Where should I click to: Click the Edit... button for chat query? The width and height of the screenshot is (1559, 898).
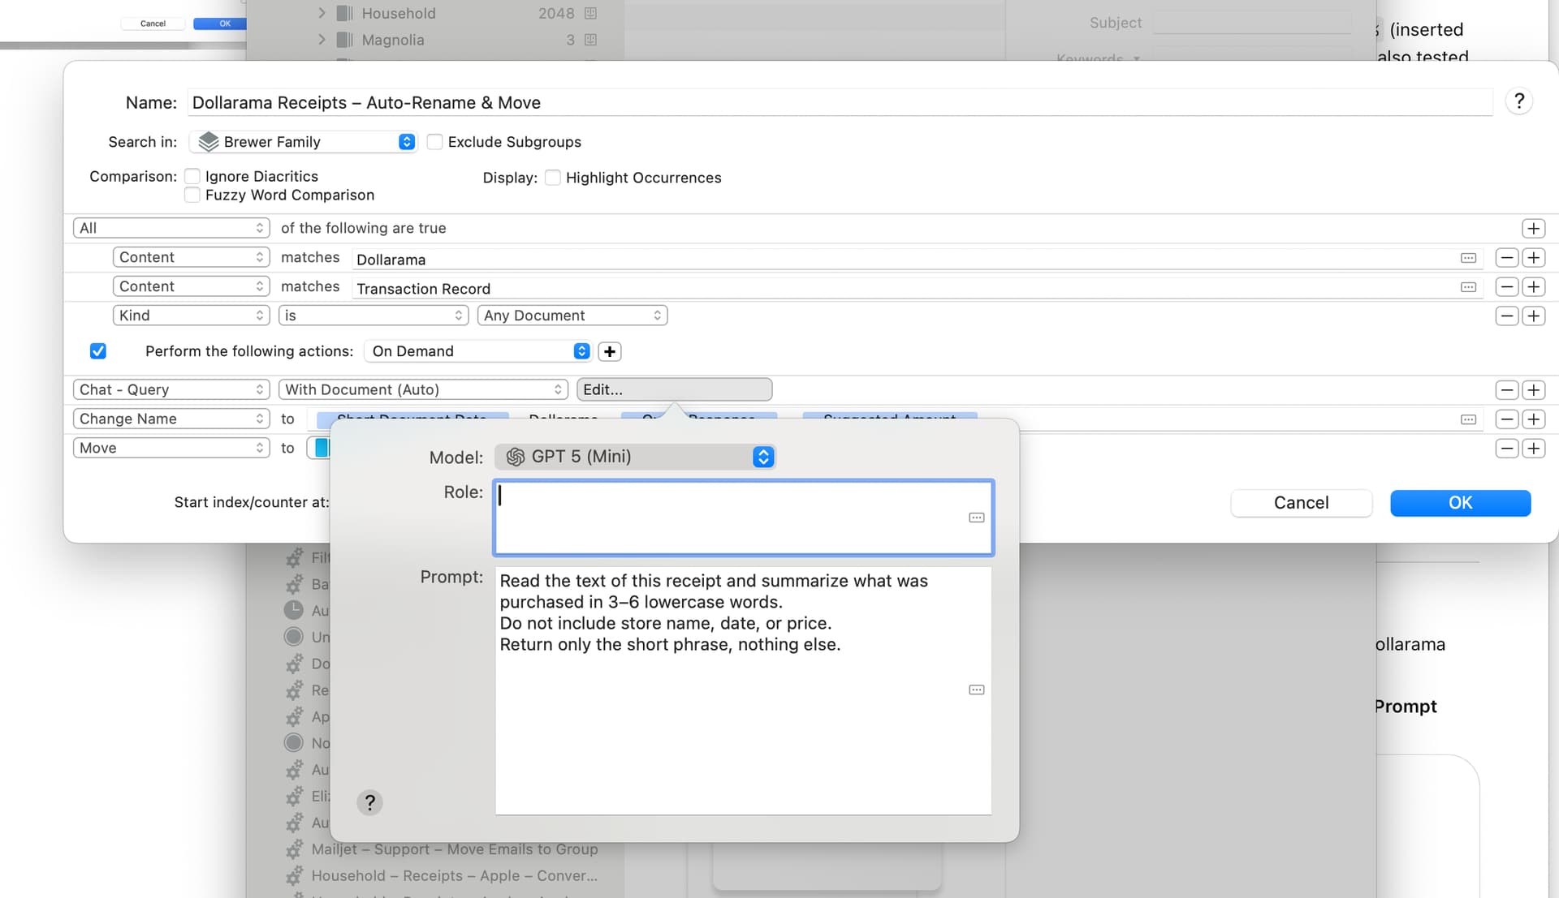tap(673, 389)
